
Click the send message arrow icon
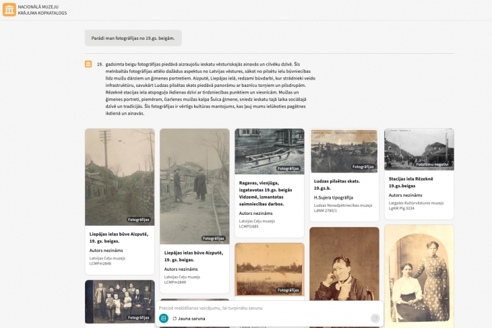[375, 319]
